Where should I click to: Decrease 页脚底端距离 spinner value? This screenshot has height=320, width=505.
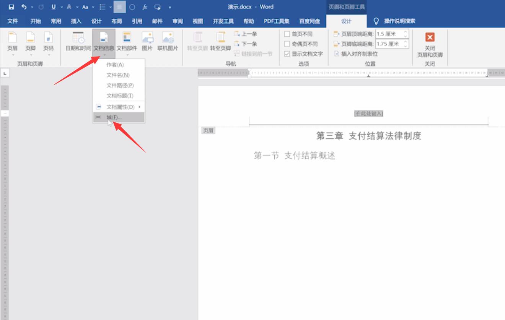pos(406,46)
